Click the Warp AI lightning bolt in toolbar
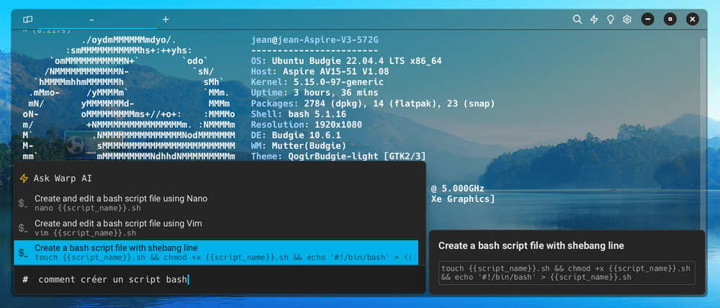 pyautogui.click(x=594, y=19)
